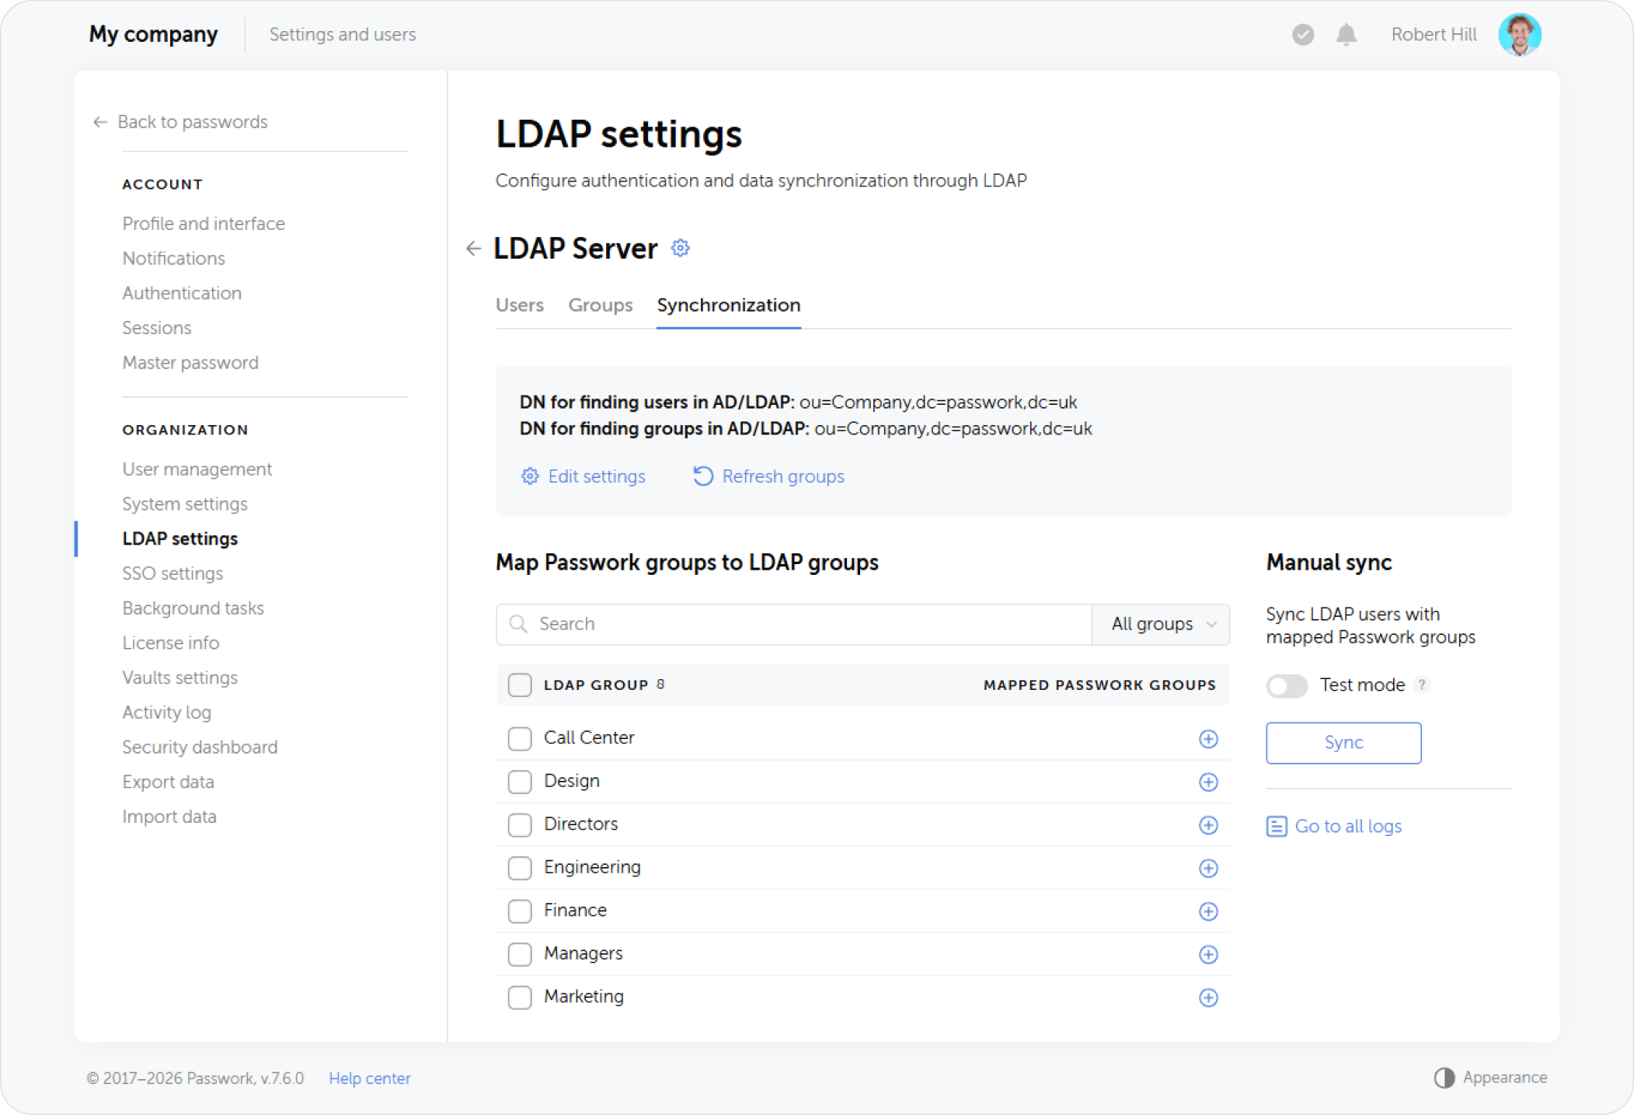1634x1115 pixels.
Task: Go Back to passwords
Action: [x=180, y=122]
